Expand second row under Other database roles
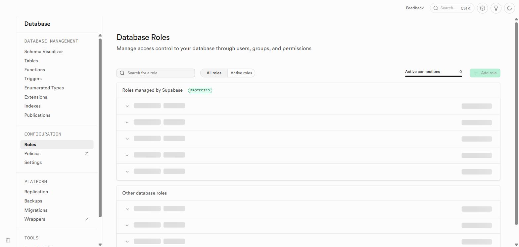The width and height of the screenshot is (519, 247). click(x=127, y=225)
